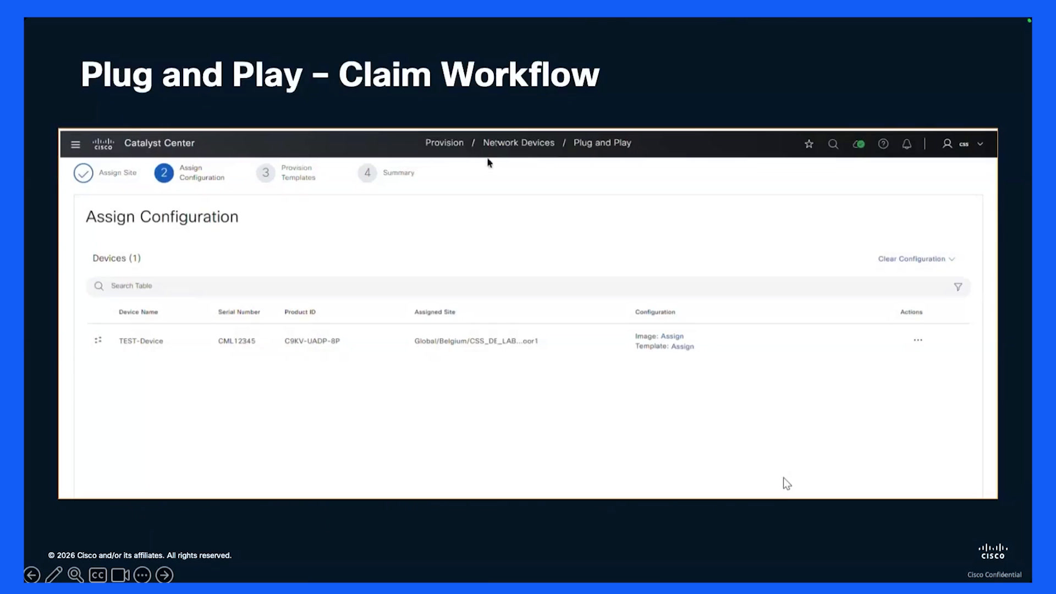
Task: Go to next slide arrow
Action: [164, 575]
